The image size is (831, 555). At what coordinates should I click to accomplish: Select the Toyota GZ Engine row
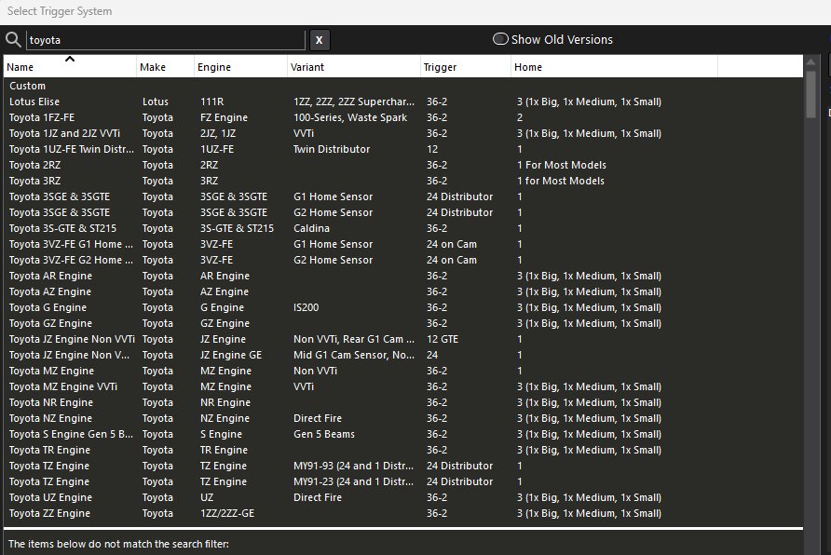coord(402,323)
